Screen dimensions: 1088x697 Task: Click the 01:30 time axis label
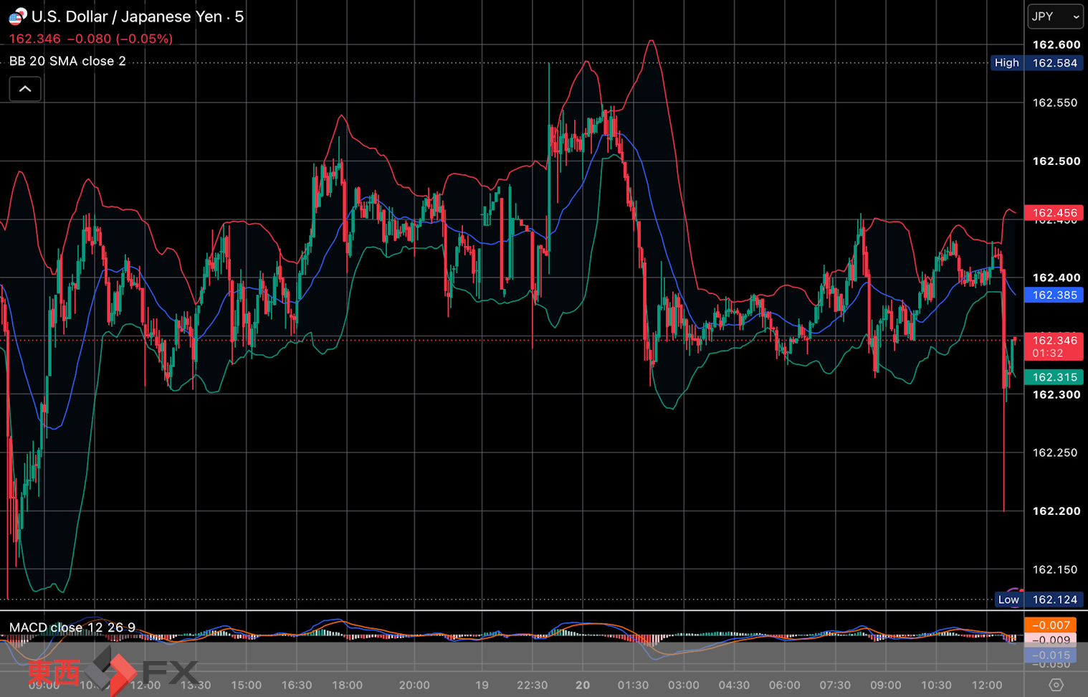633,685
